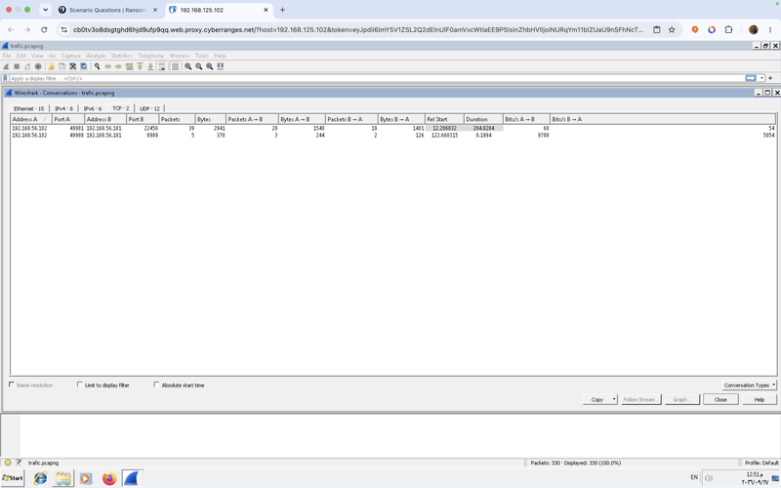Click the save capture file icon
This screenshot has width=781, height=488.
point(62,66)
